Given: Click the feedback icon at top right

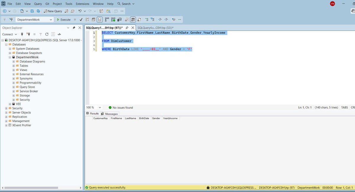Looking at the screenshot, I should (x=353, y=11).
